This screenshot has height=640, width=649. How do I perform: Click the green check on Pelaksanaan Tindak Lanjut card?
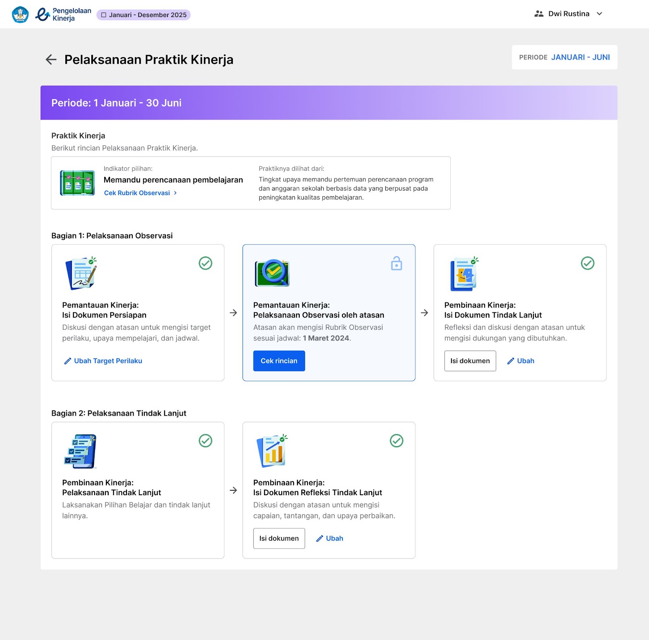(206, 441)
